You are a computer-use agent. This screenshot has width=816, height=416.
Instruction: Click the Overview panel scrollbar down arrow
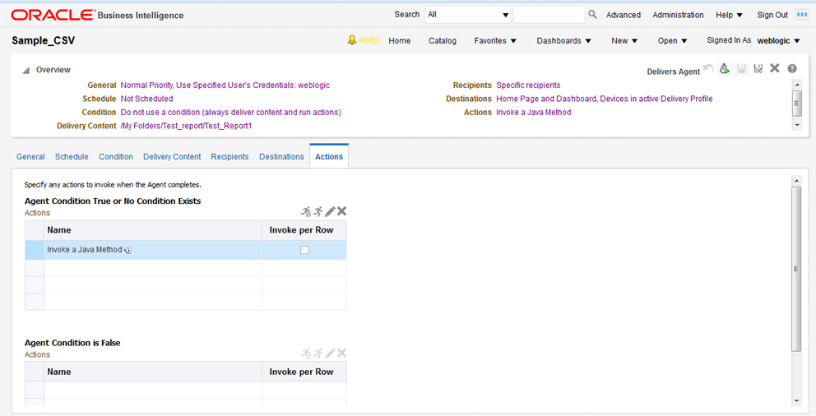click(x=797, y=125)
